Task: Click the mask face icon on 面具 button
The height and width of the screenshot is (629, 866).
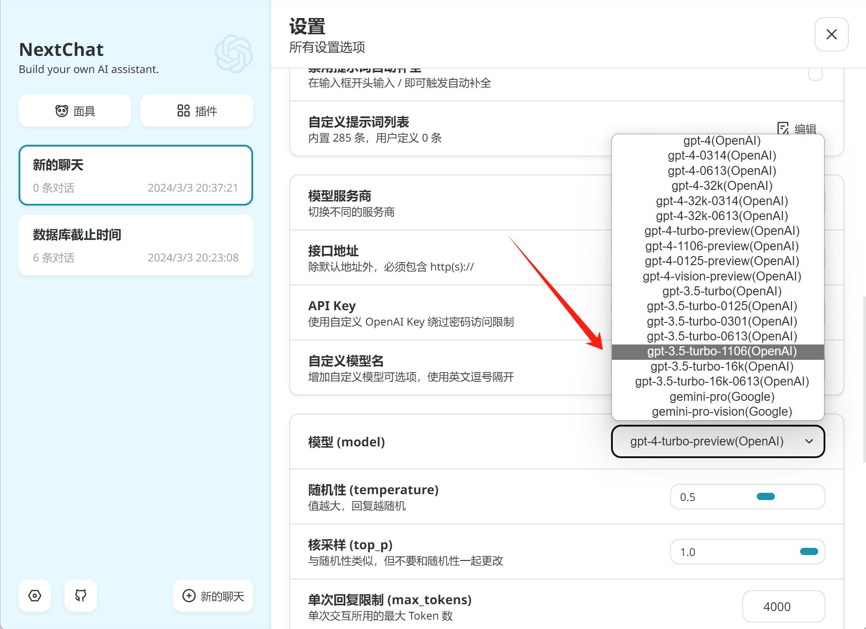Action: 62,110
